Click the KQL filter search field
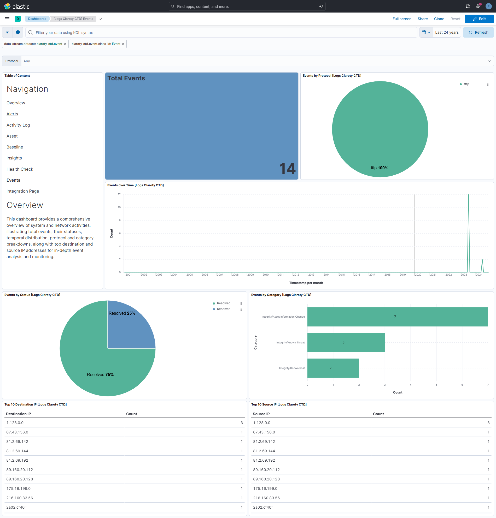This screenshot has width=496, height=518. coord(185,32)
